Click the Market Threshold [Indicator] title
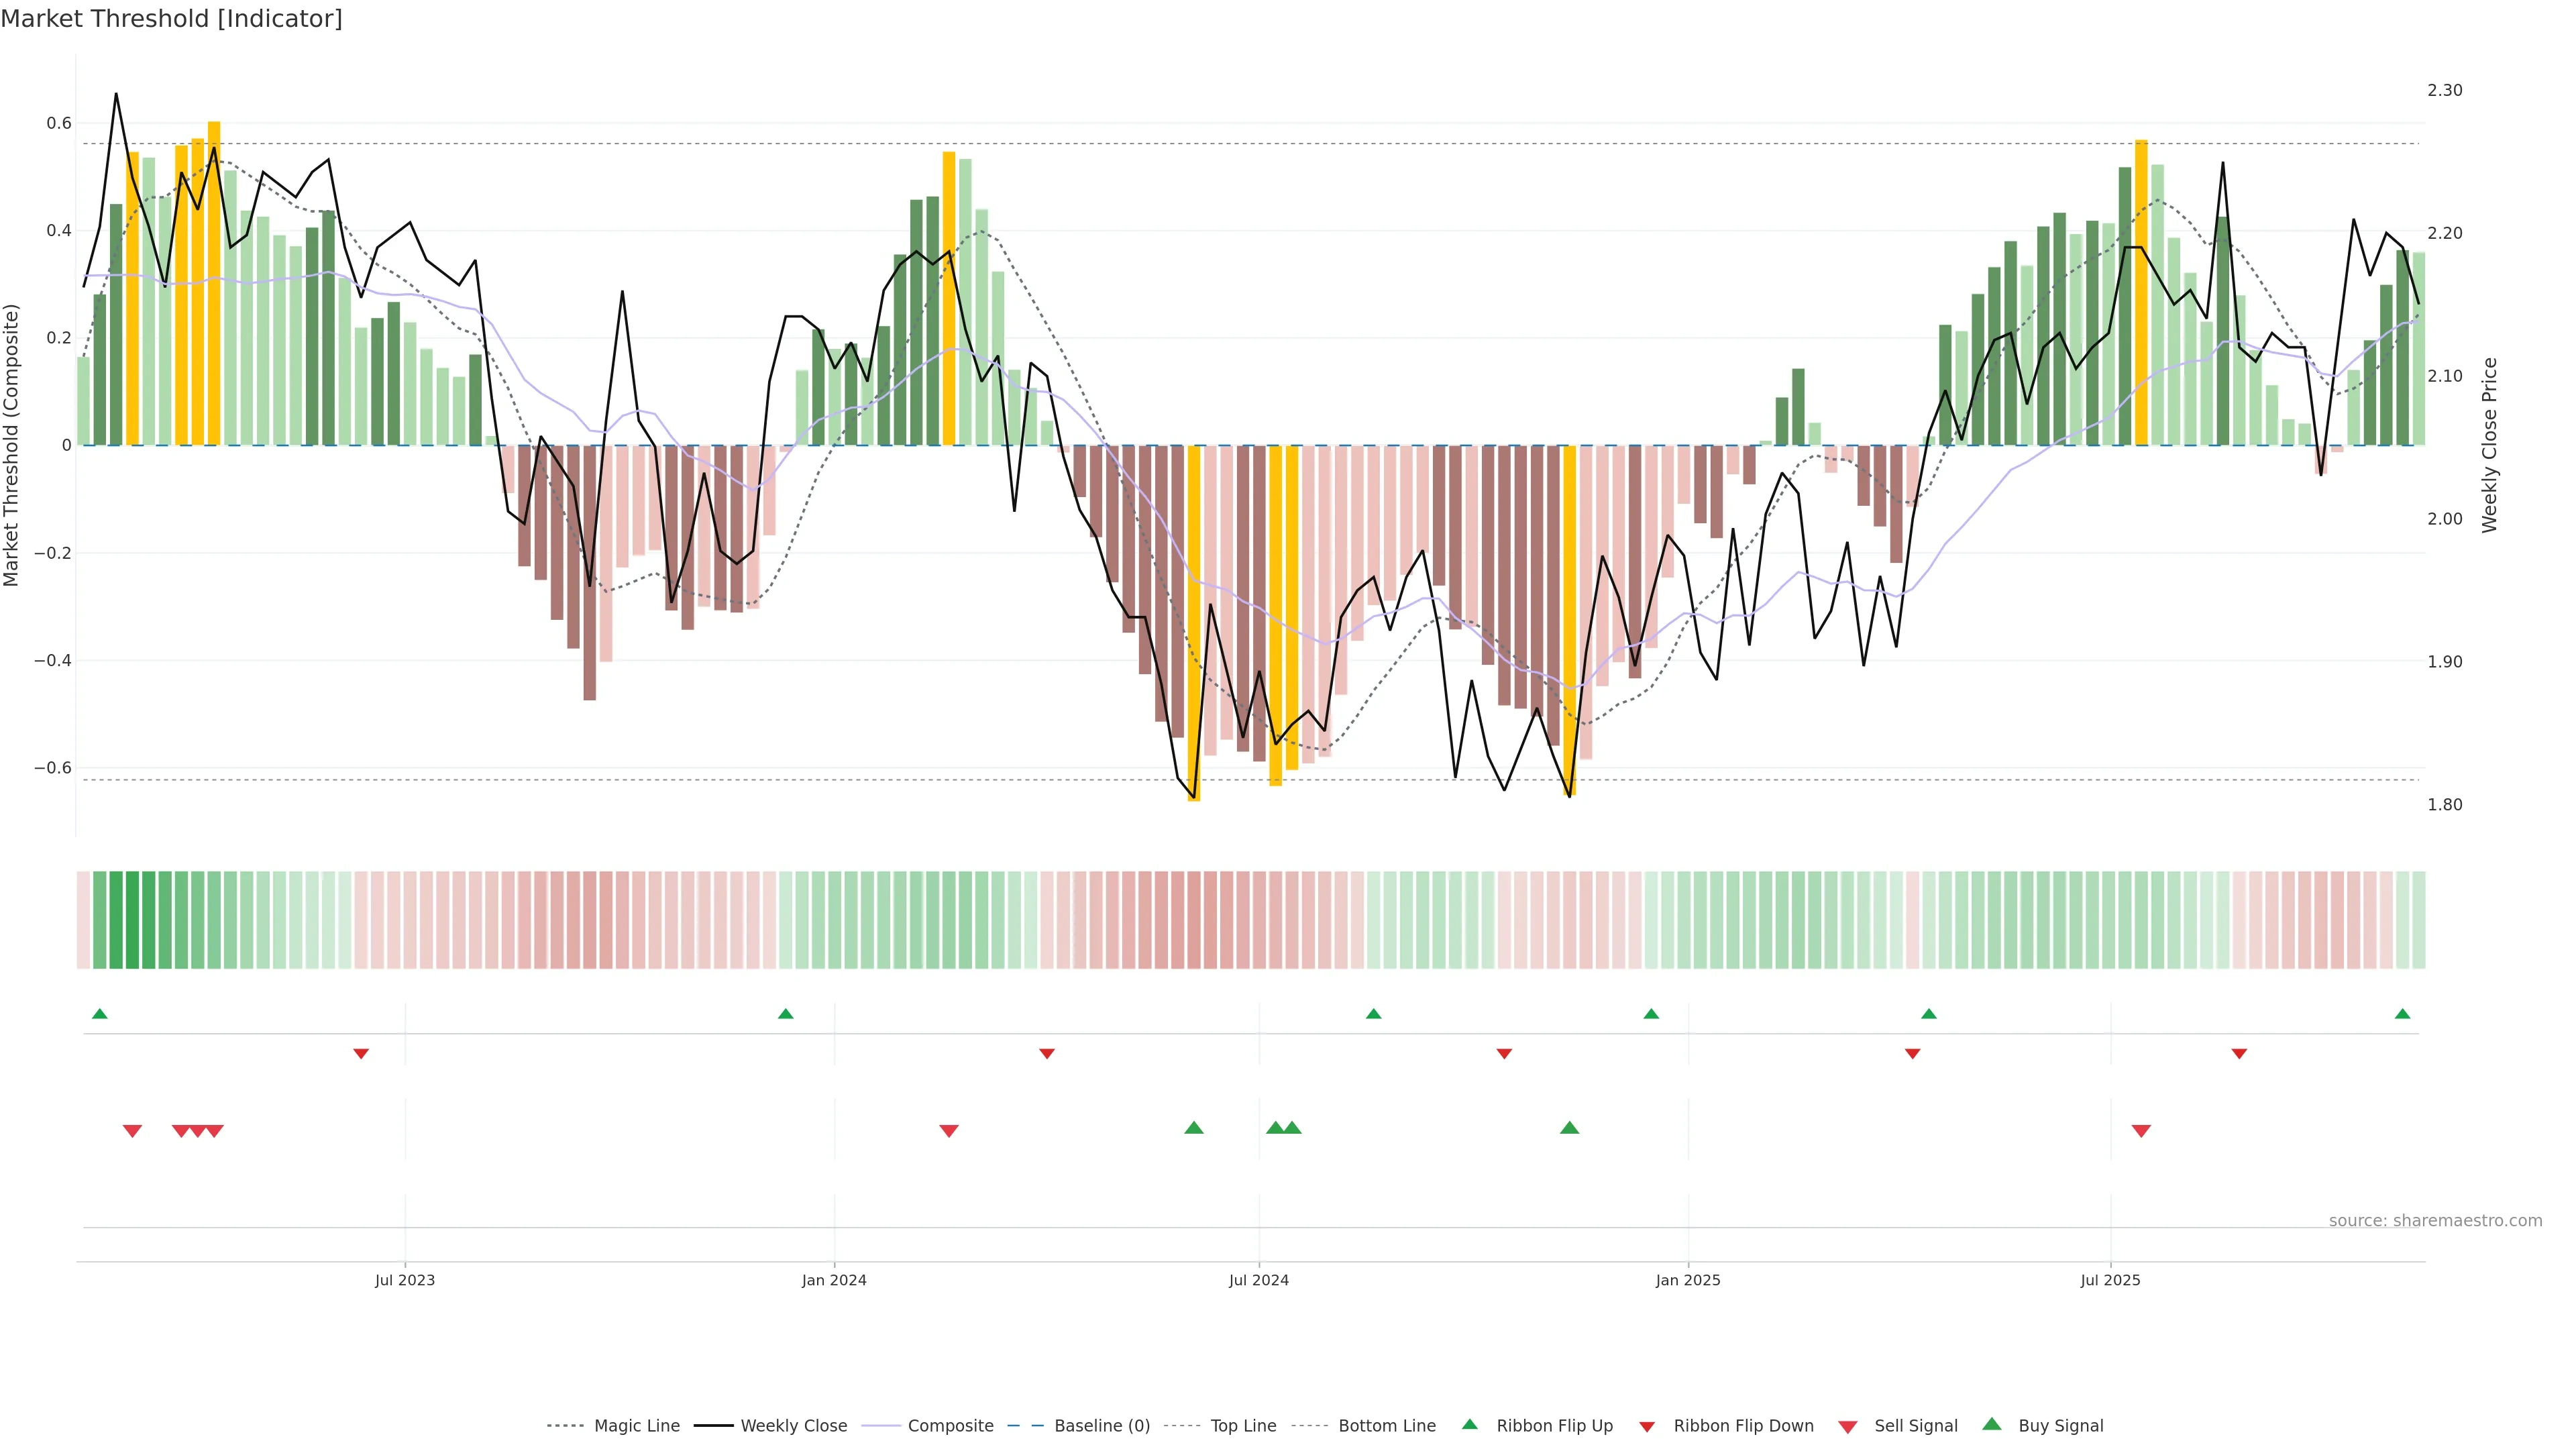The width and height of the screenshot is (2576, 1449). pyautogui.click(x=171, y=19)
